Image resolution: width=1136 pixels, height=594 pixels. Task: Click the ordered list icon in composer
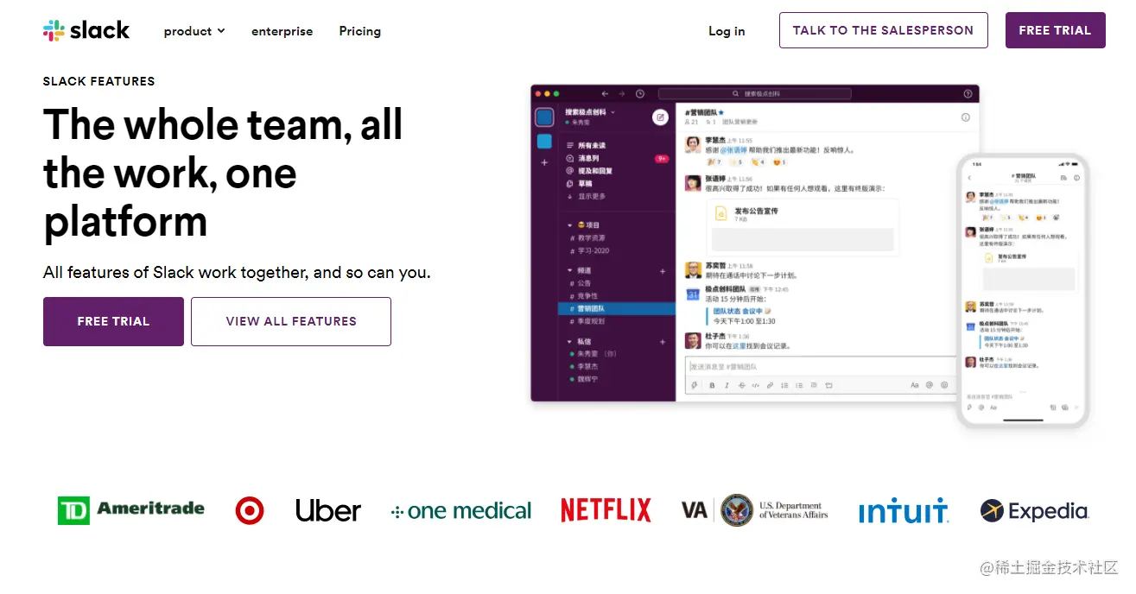point(784,385)
